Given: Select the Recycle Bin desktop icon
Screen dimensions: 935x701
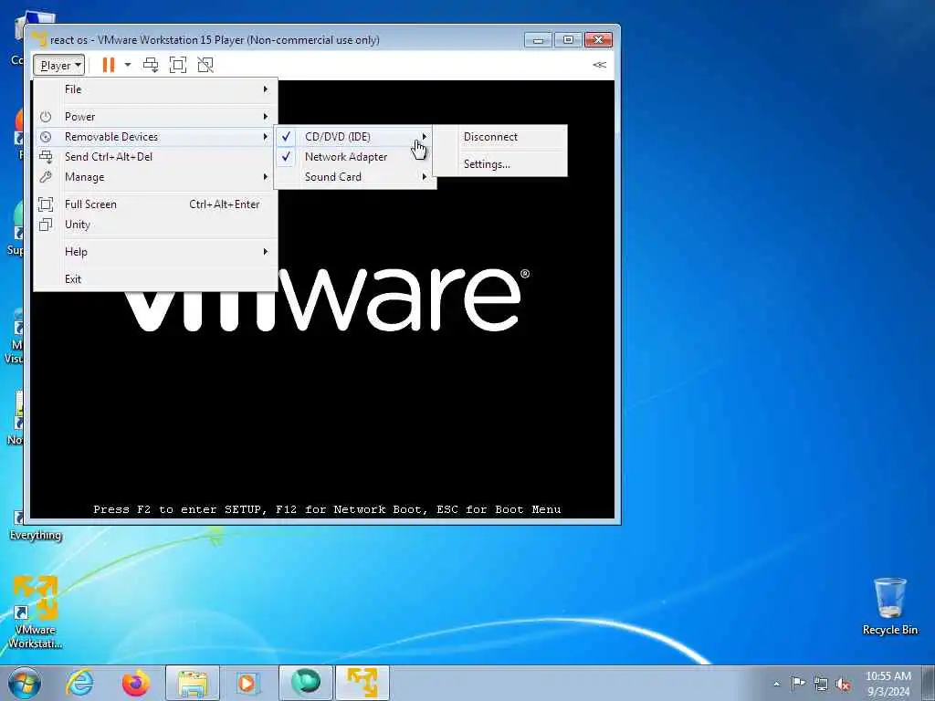Looking at the screenshot, I should point(889,606).
